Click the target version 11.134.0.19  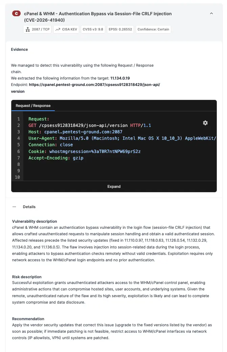pyautogui.click(x=120, y=78)
